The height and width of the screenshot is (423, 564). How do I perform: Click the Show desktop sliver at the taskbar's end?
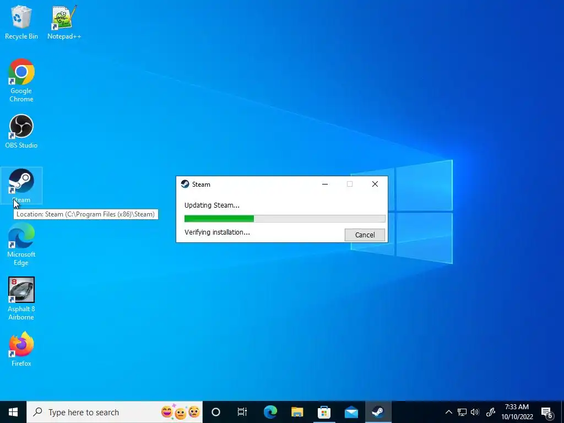pos(562,412)
